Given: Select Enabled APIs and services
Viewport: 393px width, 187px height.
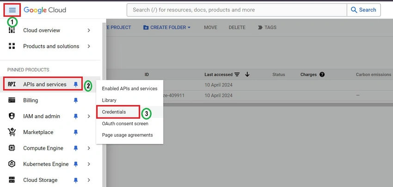Looking at the screenshot, I should click(x=129, y=88).
